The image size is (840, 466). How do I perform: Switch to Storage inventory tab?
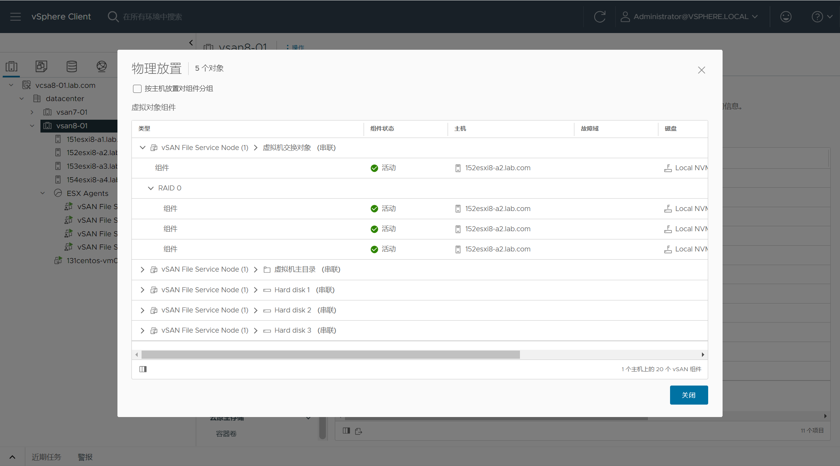click(72, 66)
